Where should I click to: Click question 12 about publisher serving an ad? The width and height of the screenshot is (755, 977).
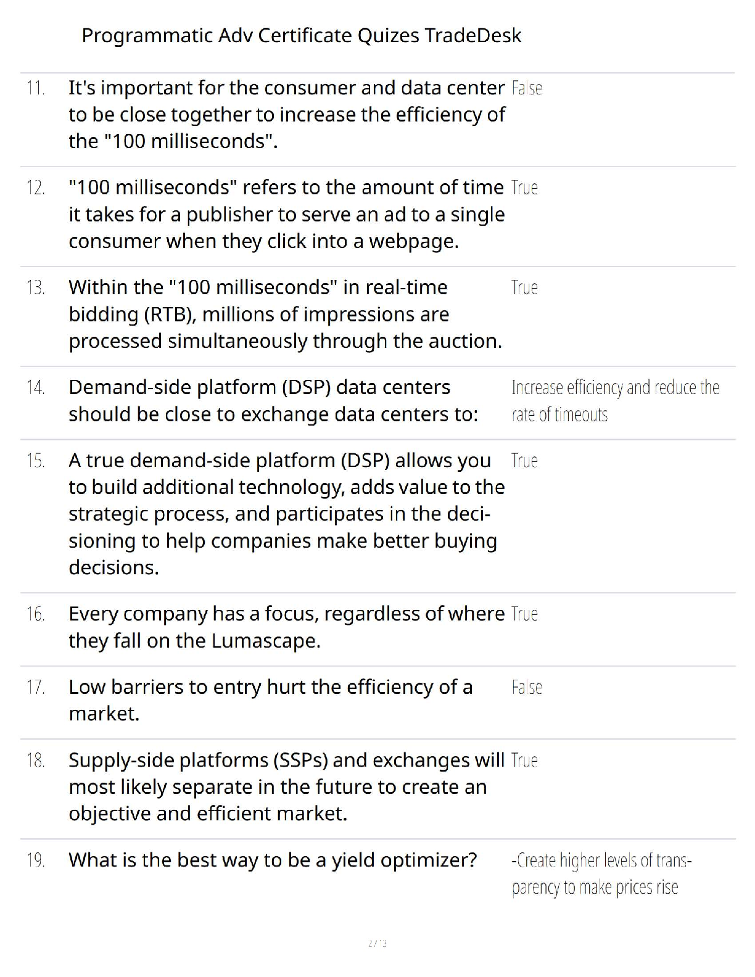[286, 214]
